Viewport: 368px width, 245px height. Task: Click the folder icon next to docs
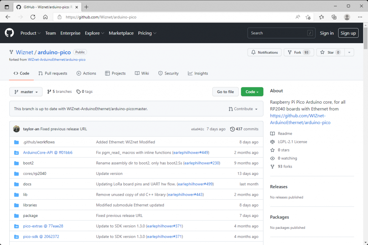click(17, 184)
